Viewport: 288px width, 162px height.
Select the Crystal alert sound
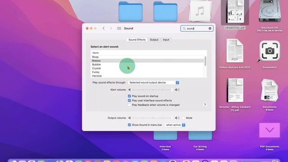[147, 68]
